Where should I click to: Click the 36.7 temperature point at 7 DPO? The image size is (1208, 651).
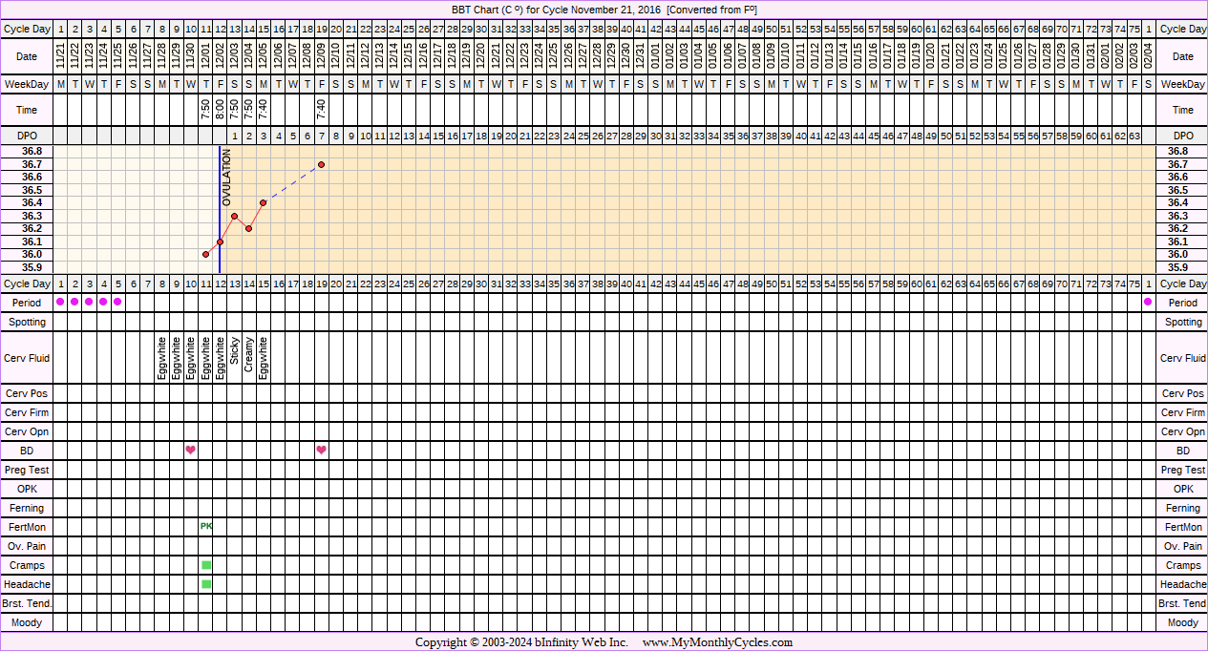321,164
